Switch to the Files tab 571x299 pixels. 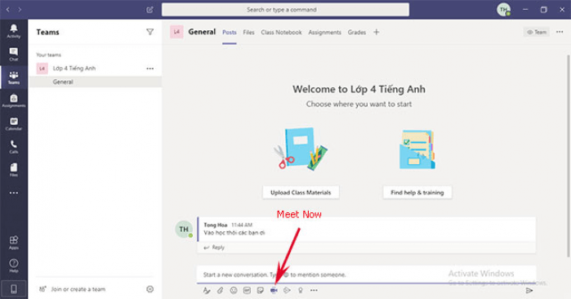(248, 33)
